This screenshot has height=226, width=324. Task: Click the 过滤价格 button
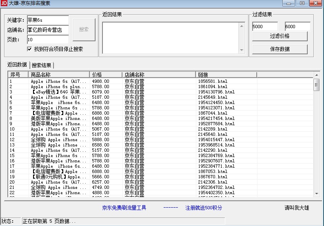click(280, 36)
